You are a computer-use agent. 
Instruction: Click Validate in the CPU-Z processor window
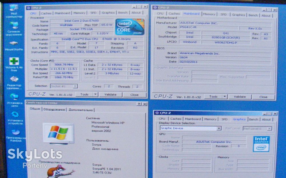pos(110,94)
